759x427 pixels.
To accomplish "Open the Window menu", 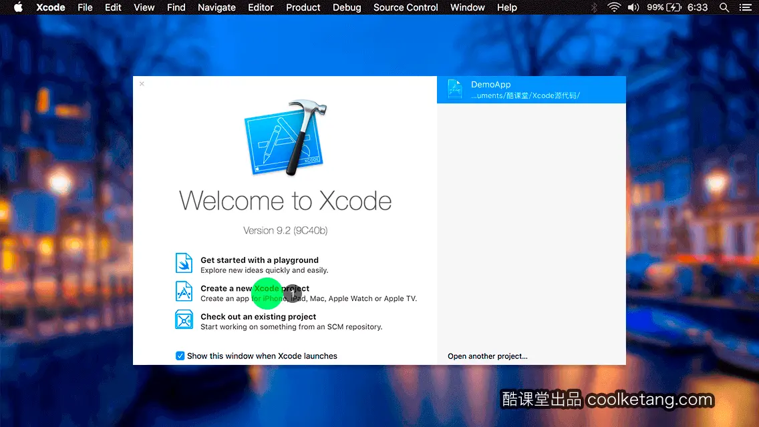I will (x=468, y=7).
